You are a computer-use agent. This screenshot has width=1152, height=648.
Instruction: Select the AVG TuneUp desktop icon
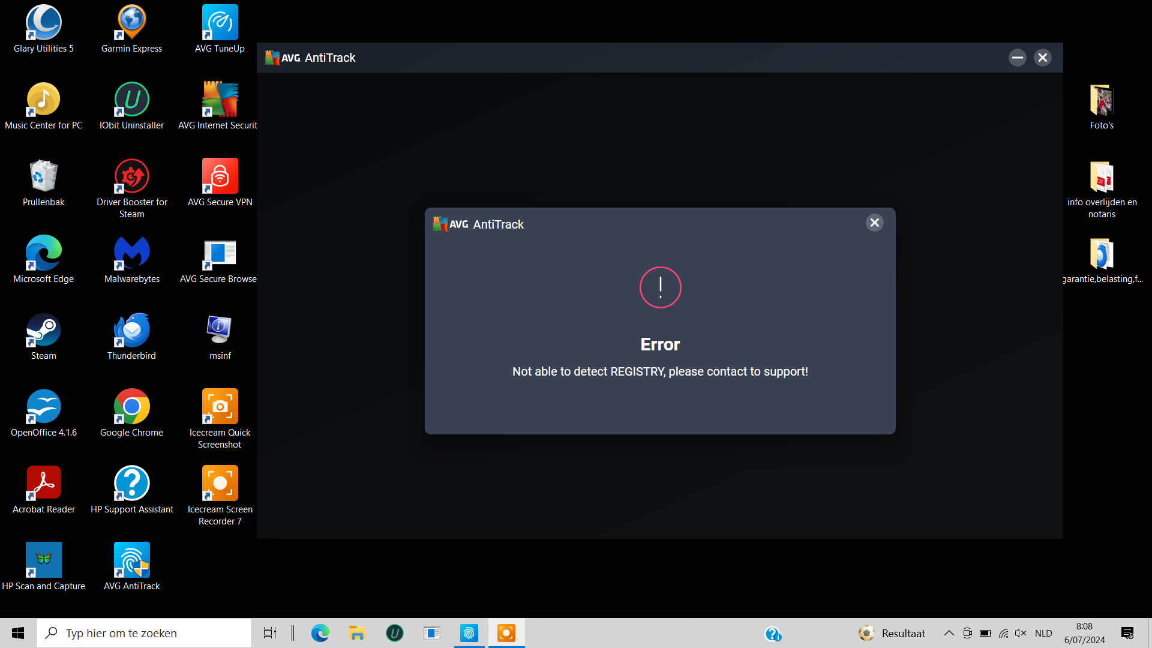pyautogui.click(x=220, y=29)
